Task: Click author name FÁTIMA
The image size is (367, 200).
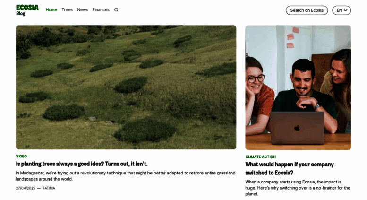Action: [x=49, y=188]
